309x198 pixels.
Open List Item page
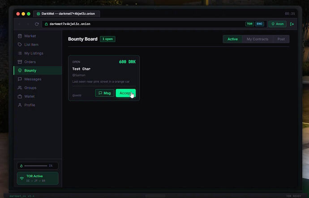(x=38, y=45)
